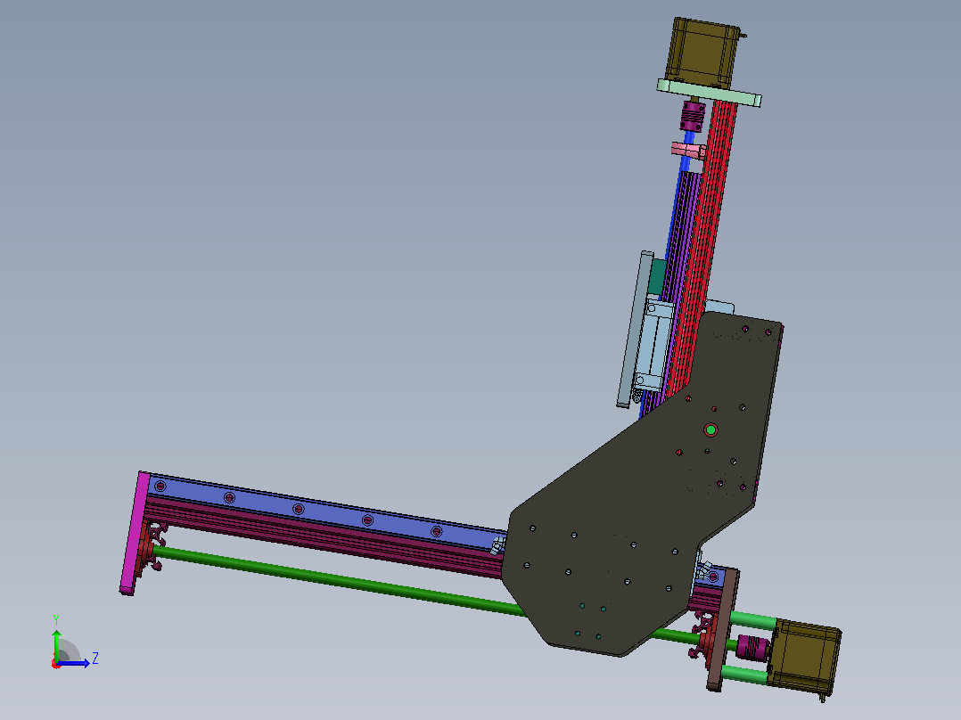Select the brown end plate near bottom motor
This screenshot has width=961, height=720.
point(723,629)
